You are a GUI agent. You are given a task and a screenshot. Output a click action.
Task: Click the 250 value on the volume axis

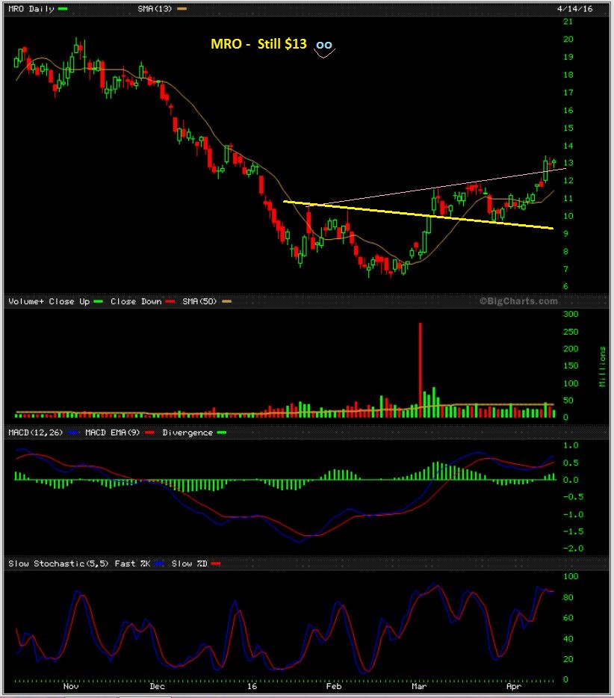point(571,332)
